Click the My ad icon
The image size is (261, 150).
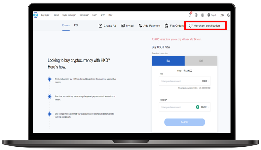pos(123,26)
